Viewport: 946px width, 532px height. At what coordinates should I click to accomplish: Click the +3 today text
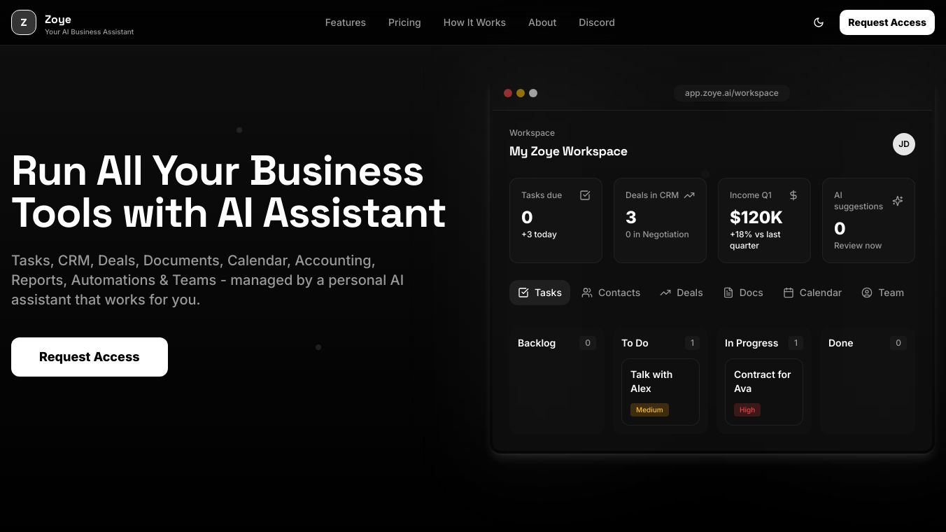click(x=539, y=234)
